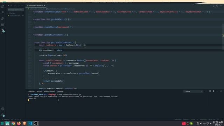Open the Explorer view in activity bar
Screen dimensions: 224x126
click(3, 6)
